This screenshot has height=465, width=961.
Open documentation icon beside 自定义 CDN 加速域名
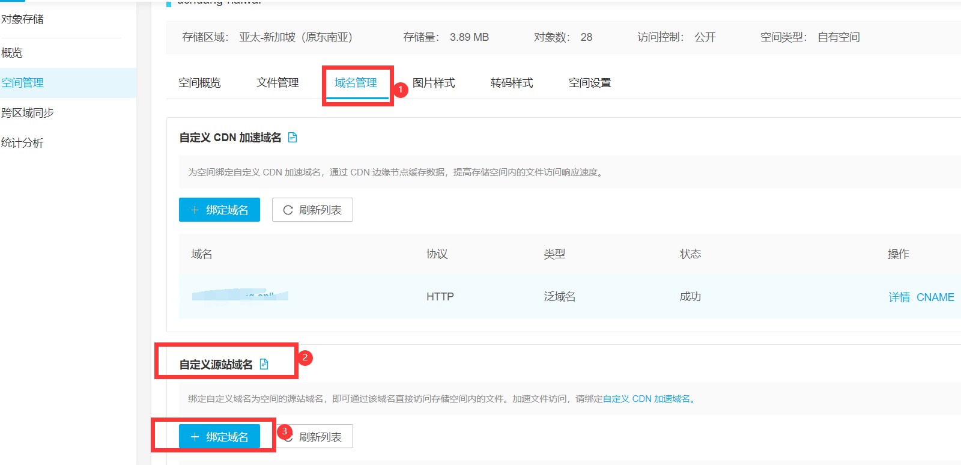click(x=293, y=138)
